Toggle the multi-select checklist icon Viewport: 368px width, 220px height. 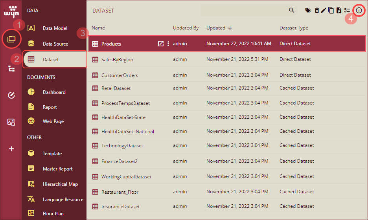tap(347, 10)
